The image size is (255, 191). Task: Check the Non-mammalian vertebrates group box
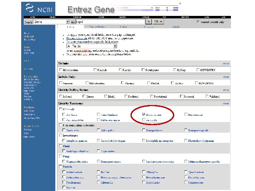(x=61, y=125)
